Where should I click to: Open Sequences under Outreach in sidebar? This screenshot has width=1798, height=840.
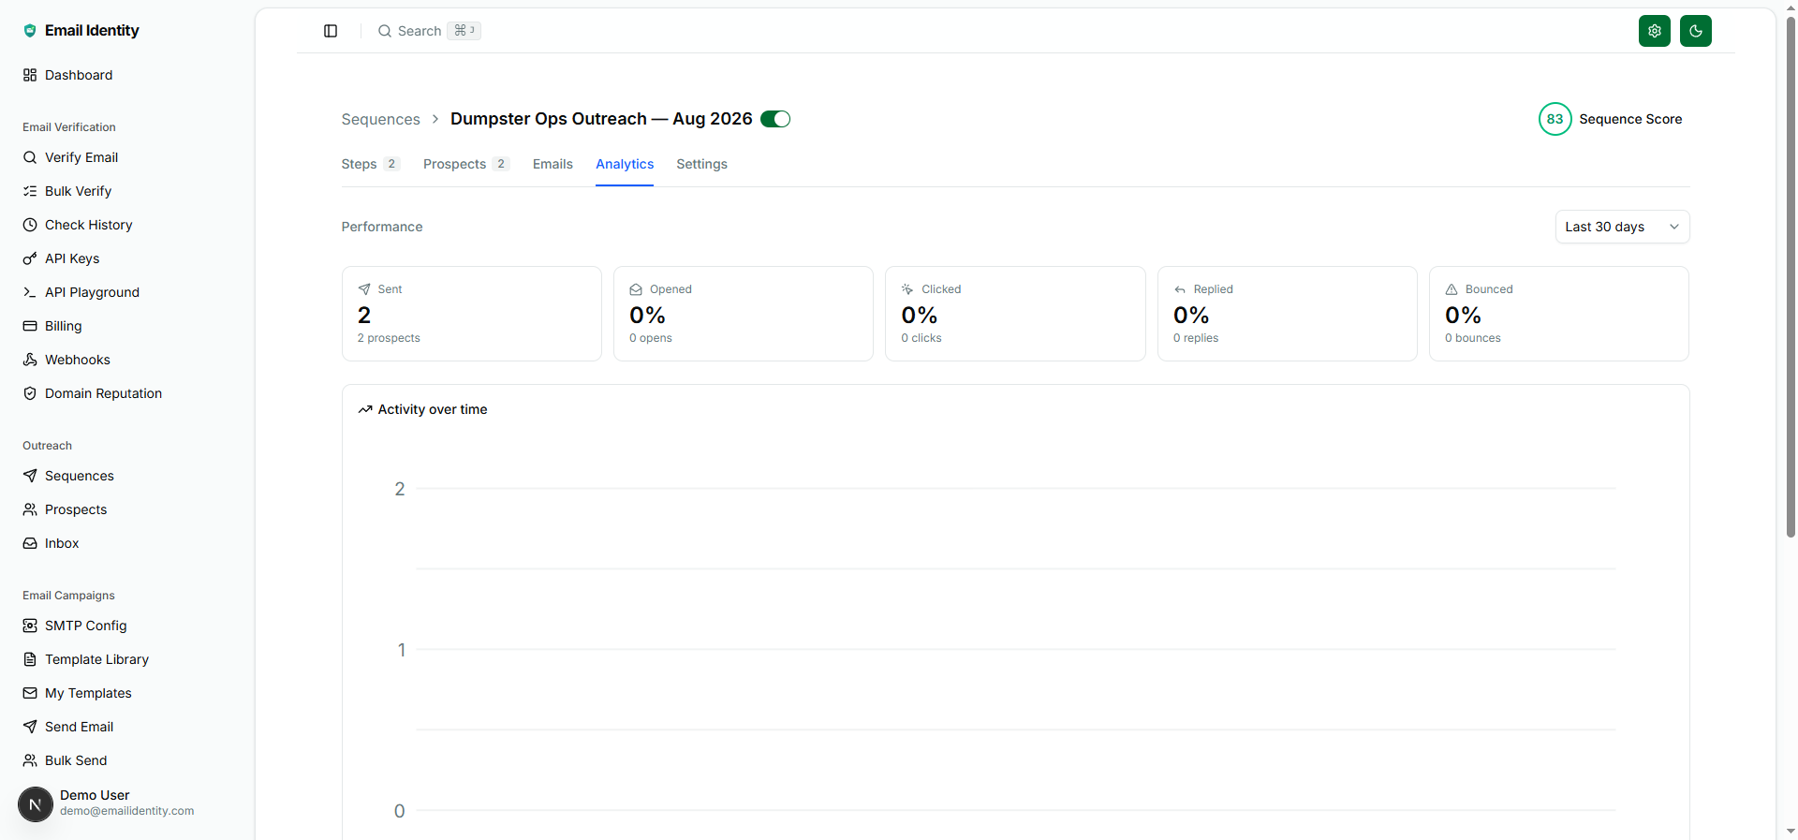tap(68, 476)
